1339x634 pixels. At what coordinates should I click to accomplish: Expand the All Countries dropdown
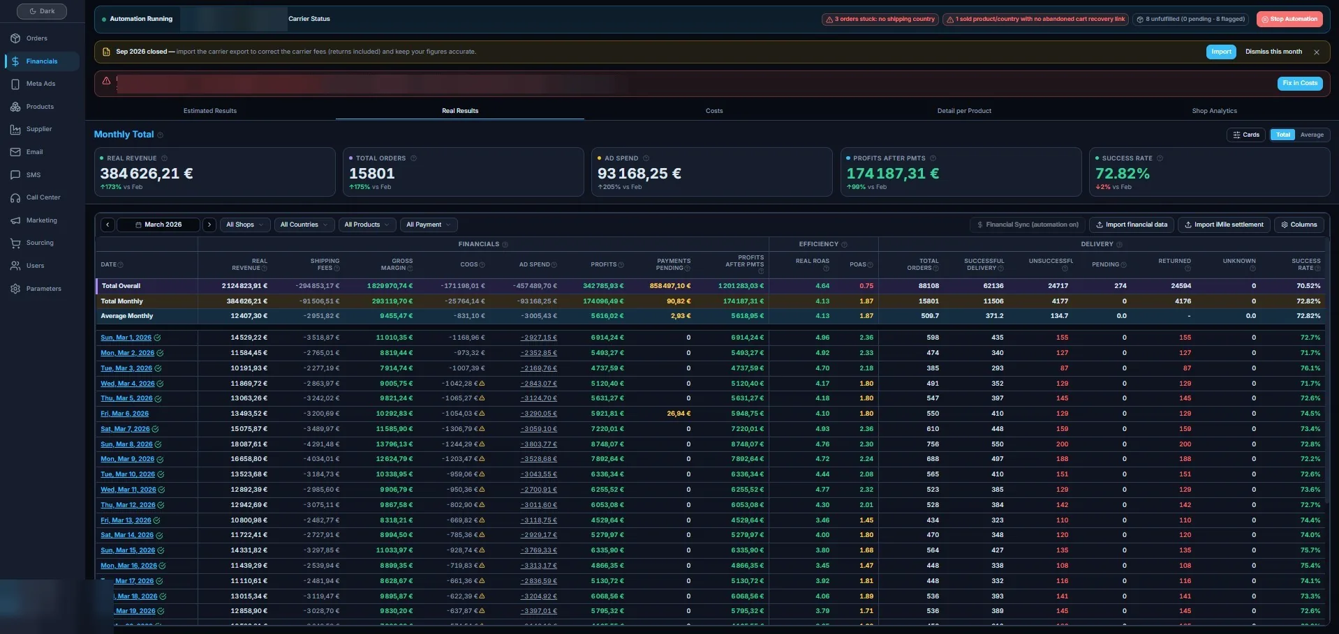[304, 225]
